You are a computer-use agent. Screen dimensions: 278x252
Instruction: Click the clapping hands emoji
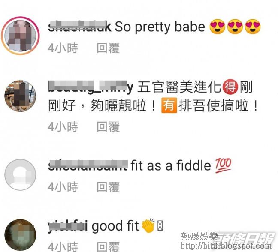click(x=148, y=225)
